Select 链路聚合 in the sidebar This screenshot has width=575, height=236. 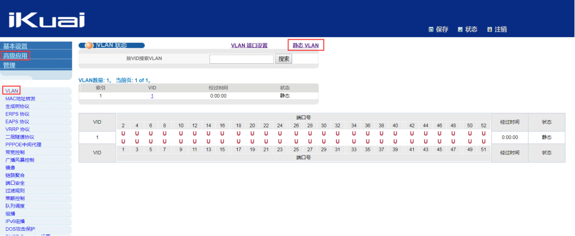click(x=15, y=175)
